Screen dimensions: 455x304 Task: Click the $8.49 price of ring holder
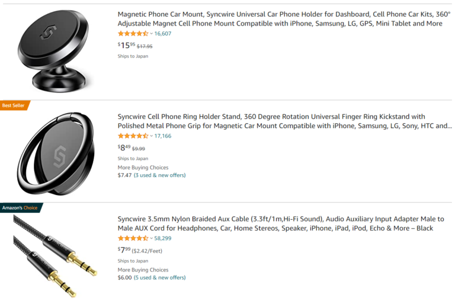point(124,148)
